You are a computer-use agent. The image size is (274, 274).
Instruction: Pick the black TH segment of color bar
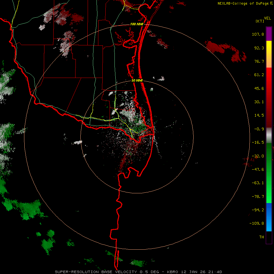click(x=269, y=237)
